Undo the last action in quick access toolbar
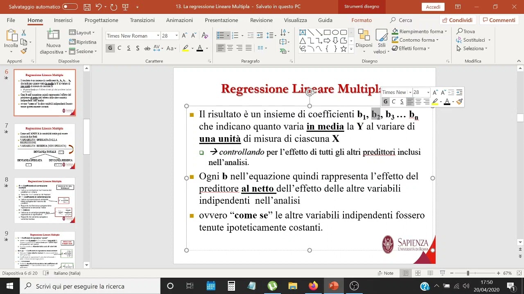Viewport: 524px width, 294px height. click(x=98, y=7)
